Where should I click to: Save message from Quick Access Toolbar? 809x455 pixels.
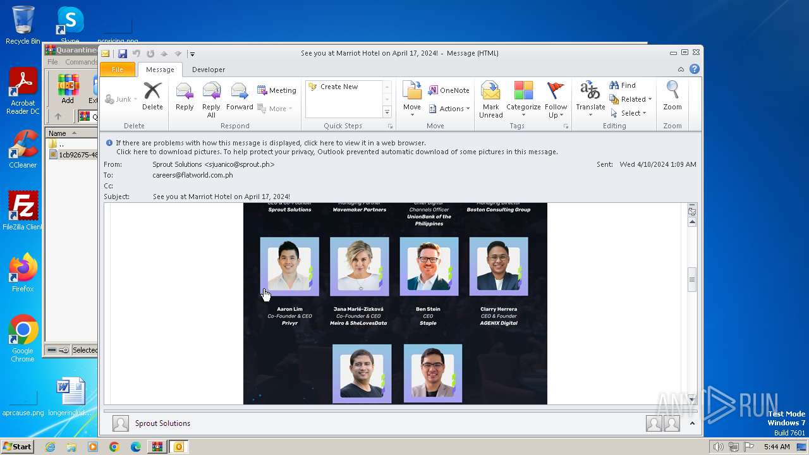click(x=123, y=54)
